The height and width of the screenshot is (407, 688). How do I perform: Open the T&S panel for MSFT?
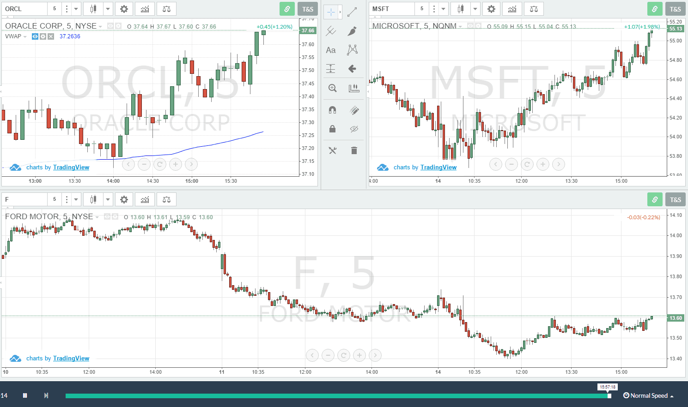tap(675, 8)
